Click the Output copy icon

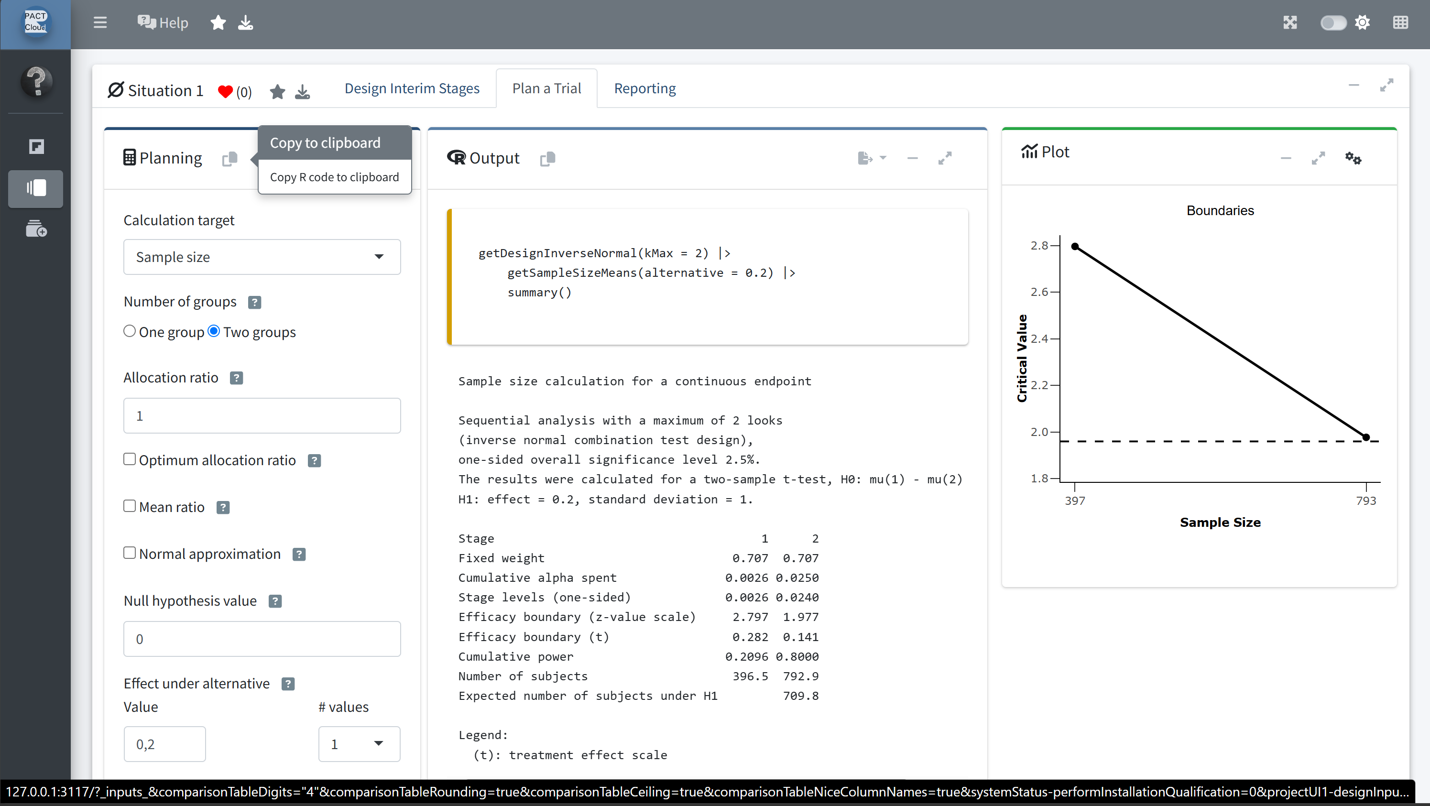[547, 159]
